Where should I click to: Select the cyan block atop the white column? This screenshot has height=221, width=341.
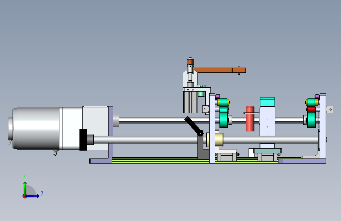click(x=267, y=102)
